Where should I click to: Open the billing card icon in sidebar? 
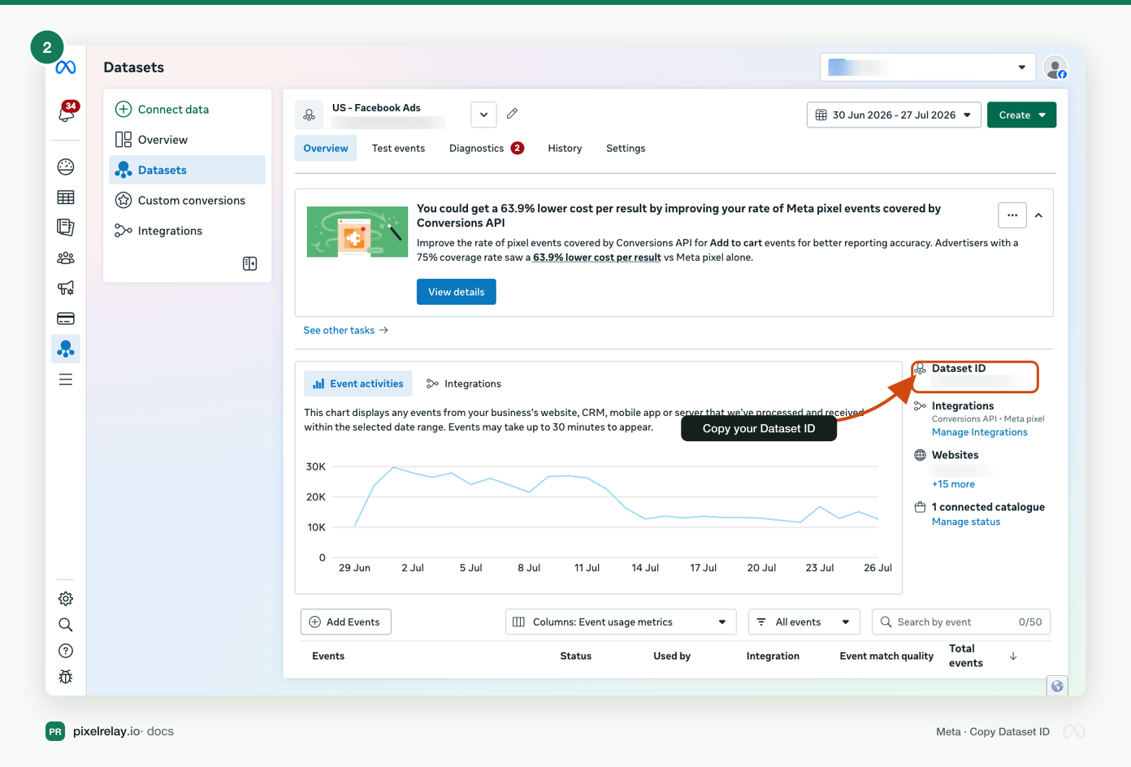click(x=66, y=318)
